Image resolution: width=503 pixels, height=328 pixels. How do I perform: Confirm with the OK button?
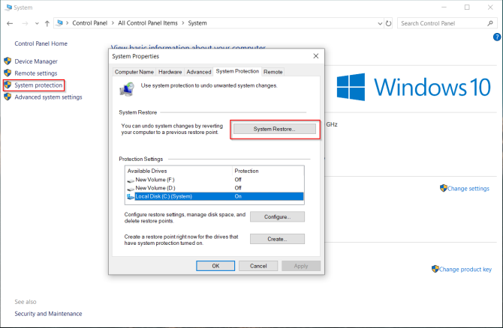tap(215, 266)
